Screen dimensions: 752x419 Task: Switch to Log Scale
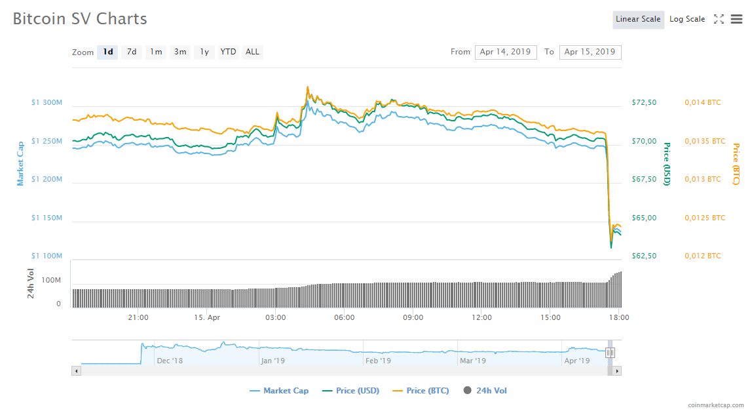click(x=687, y=19)
